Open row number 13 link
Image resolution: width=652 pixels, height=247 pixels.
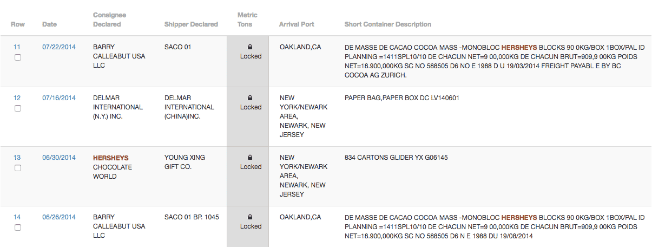pyautogui.click(x=17, y=158)
